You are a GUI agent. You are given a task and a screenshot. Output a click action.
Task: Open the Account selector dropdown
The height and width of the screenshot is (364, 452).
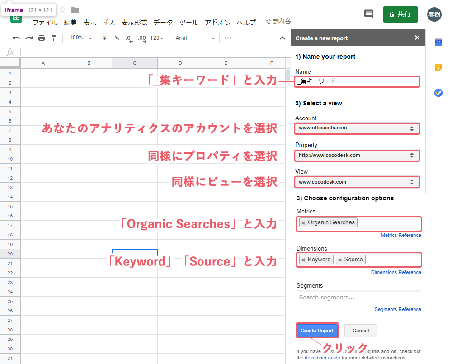coord(357,128)
